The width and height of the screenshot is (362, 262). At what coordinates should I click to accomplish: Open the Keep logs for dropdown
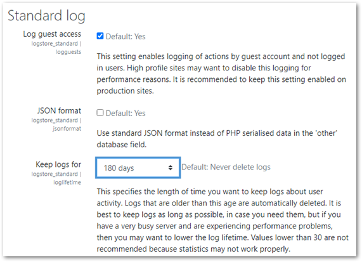pyautogui.click(x=138, y=167)
